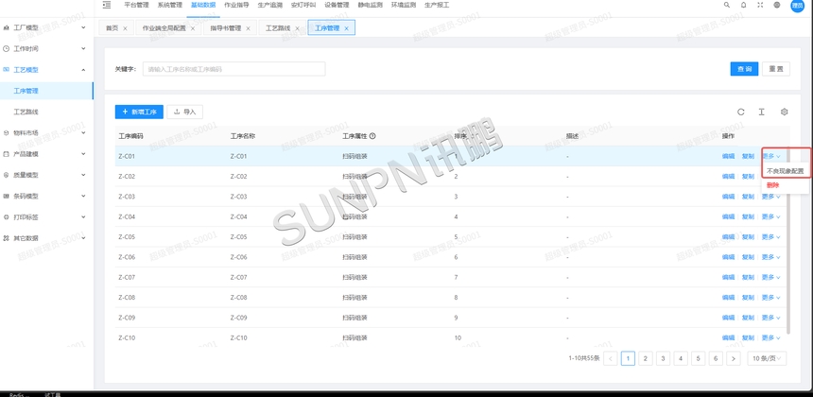Switch to 设备管理 top menu

(337, 5)
